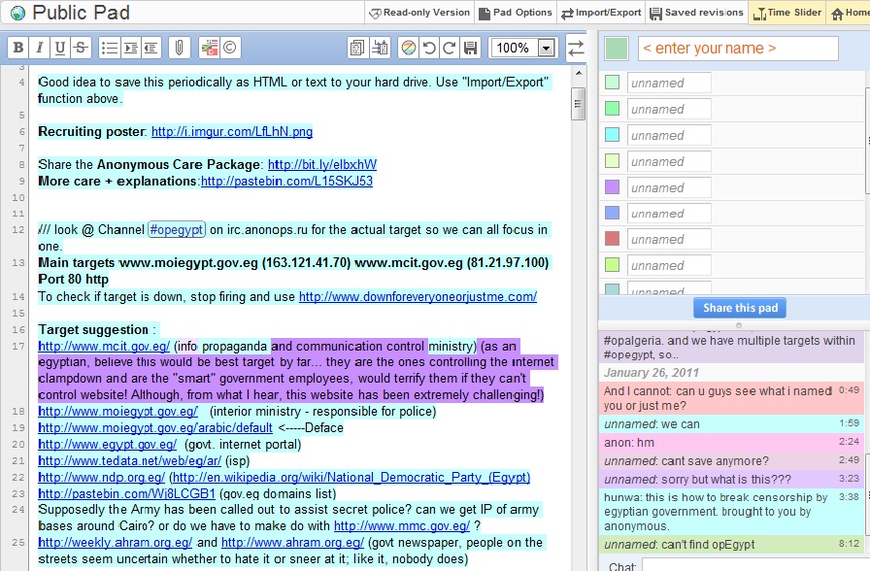Undo the last edit
The image size is (870, 571).
point(429,48)
